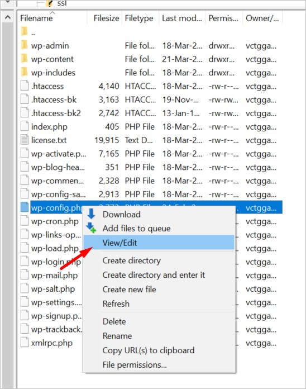Screen dimensions: 306x389
Task: Click the .htaccess-bk file icon
Action: 24,99
